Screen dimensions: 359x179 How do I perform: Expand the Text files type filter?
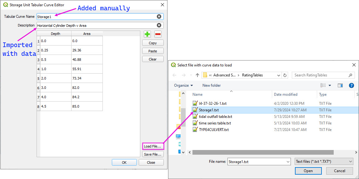click(x=324, y=162)
